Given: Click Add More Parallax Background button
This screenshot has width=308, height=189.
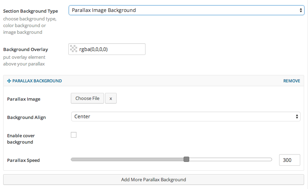Looking at the screenshot, I should click(x=153, y=179).
